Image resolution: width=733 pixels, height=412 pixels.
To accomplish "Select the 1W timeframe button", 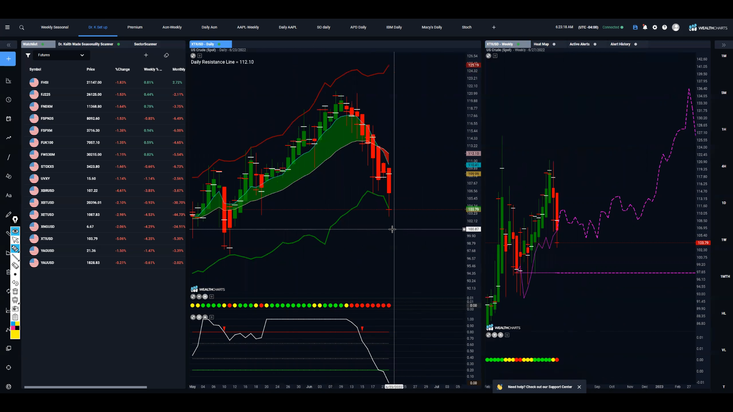I will tap(724, 240).
